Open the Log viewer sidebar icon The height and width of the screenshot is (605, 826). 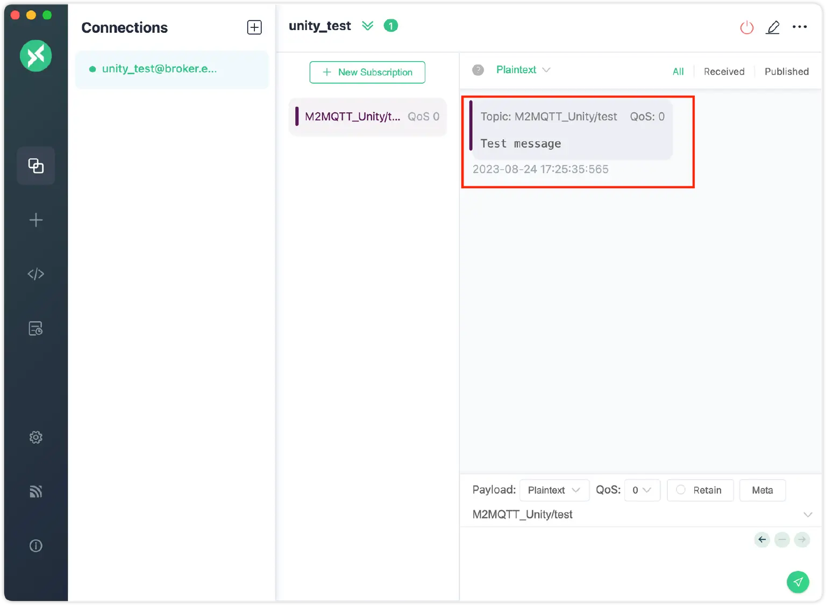click(x=35, y=328)
